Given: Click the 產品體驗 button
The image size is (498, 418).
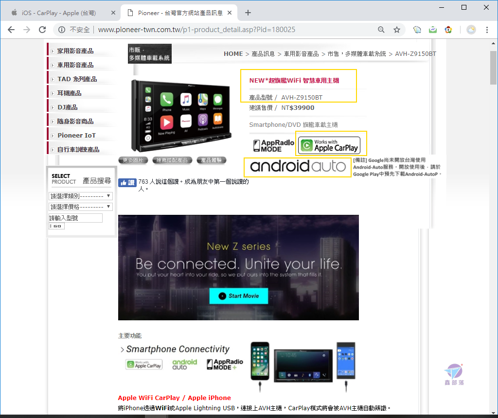Looking at the screenshot, I should pyautogui.click(x=212, y=160).
